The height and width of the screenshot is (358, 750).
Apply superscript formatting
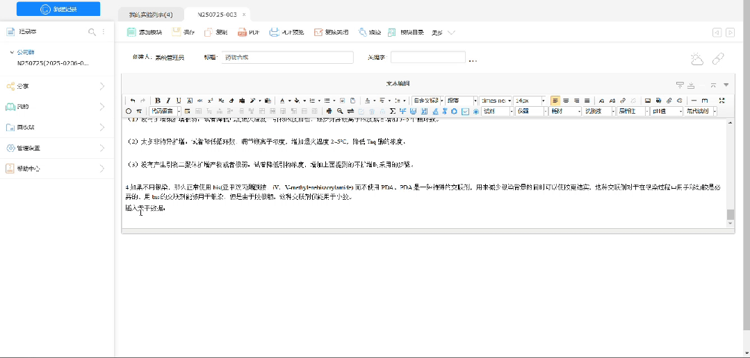point(211,101)
